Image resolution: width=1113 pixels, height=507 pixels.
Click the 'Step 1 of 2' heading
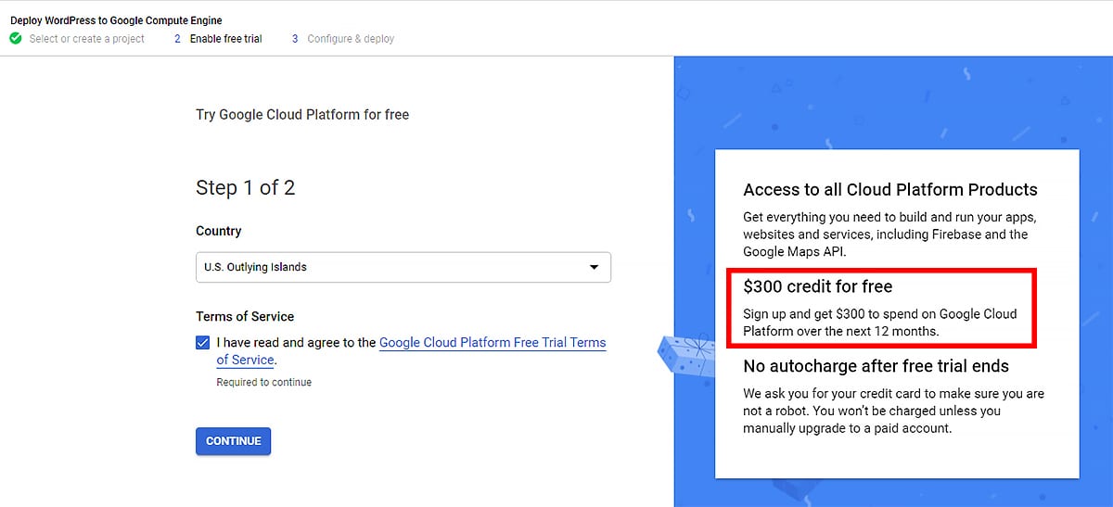pyautogui.click(x=245, y=188)
